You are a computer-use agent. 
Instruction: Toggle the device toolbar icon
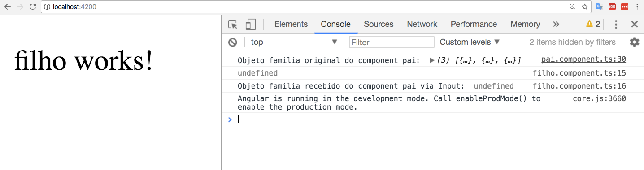click(251, 24)
